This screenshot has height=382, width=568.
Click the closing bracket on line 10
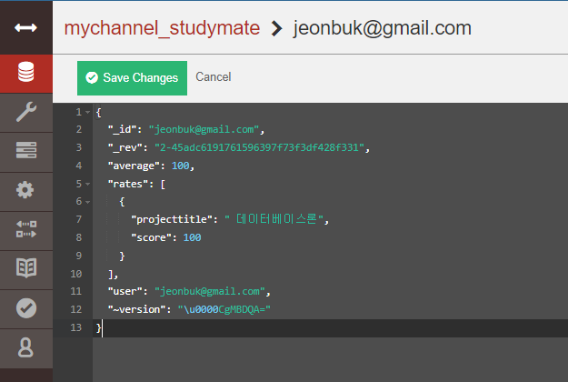111,274
